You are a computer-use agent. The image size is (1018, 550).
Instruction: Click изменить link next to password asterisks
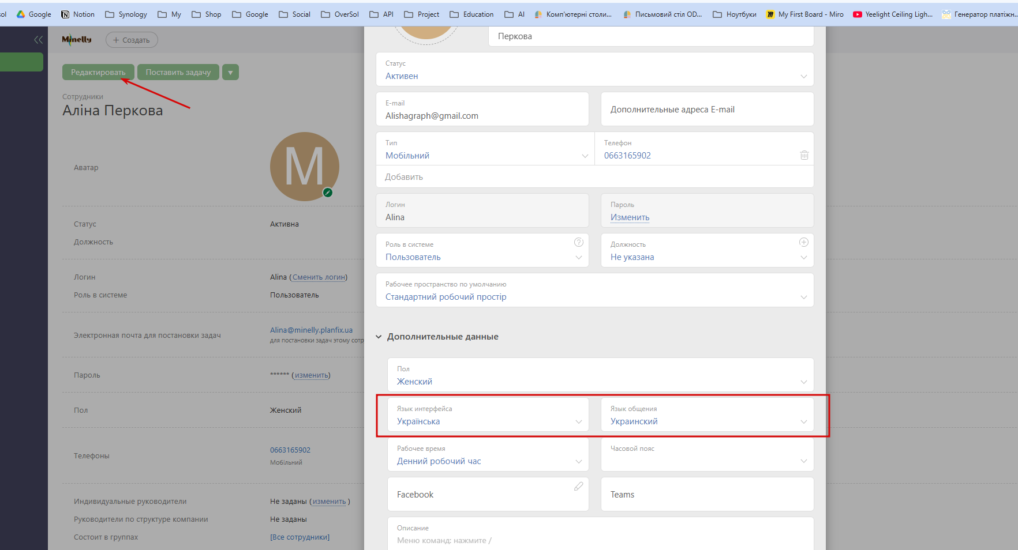coord(312,375)
